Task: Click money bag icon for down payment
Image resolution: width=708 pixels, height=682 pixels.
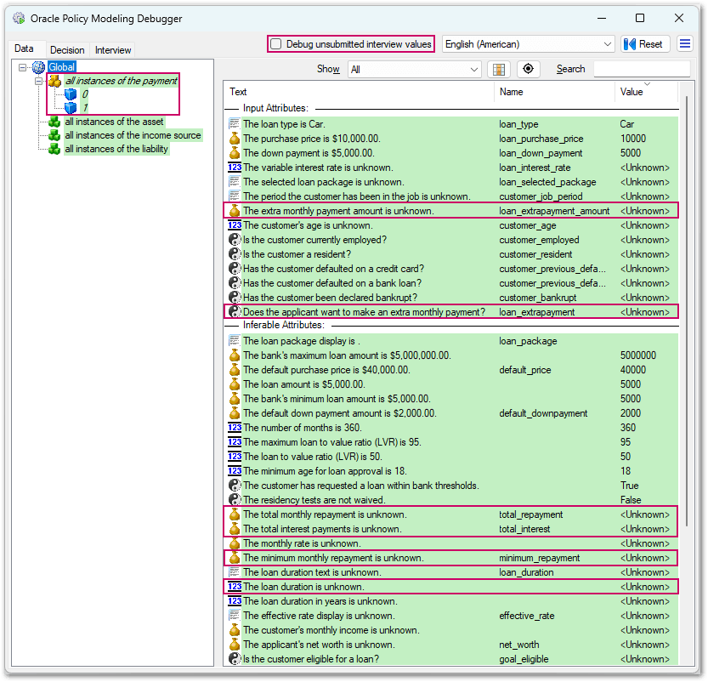Action: pyautogui.click(x=235, y=153)
